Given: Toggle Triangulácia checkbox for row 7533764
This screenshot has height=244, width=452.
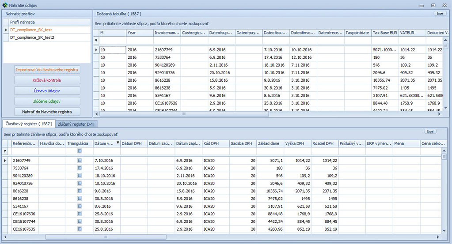Looking at the screenshot, I should tap(80, 168).
